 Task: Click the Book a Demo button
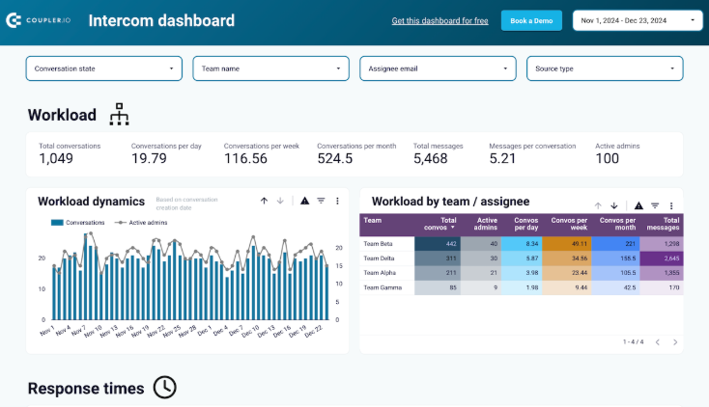pos(531,20)
